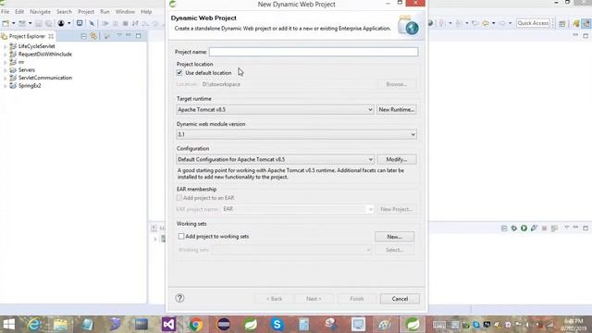Viewport: 592px width, 333px height.
Task: Click the skip all breakpoints toolbar icon
Action: click(92, 23)
